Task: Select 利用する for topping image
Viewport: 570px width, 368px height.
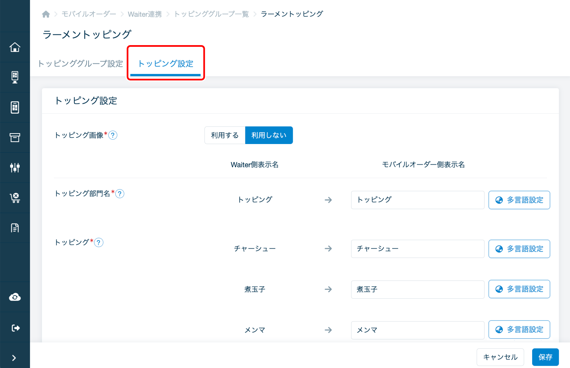Action: pos(225,135)
